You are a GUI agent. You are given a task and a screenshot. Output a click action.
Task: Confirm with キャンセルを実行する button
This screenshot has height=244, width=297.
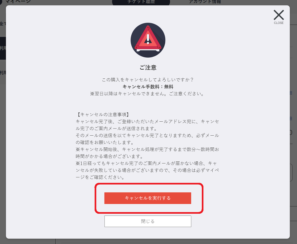point(148,198)
